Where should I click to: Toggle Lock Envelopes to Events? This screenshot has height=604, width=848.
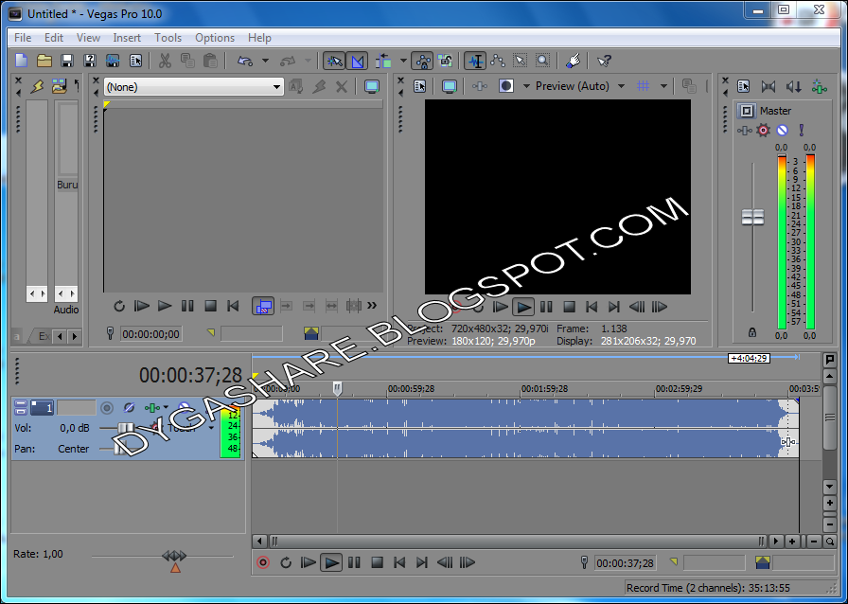pos(422,61)
